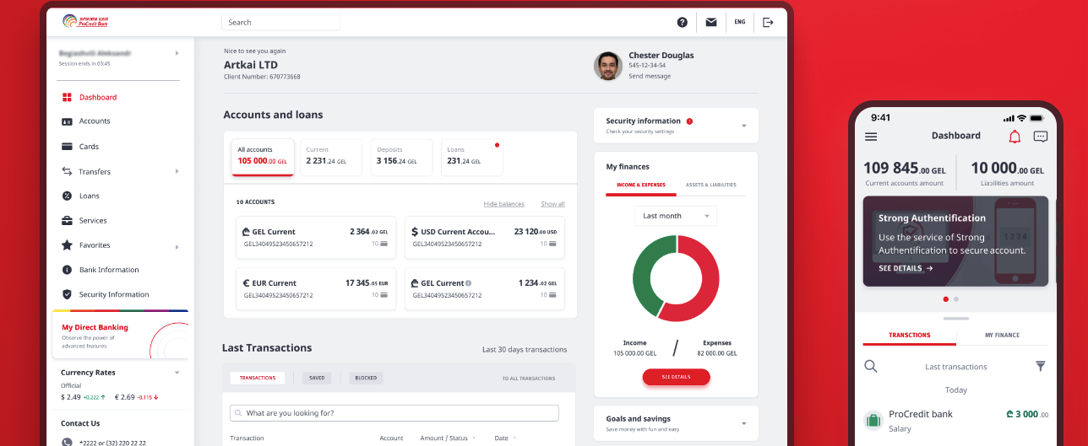Expand the Transfers submenu arrow

coord(177,171)
